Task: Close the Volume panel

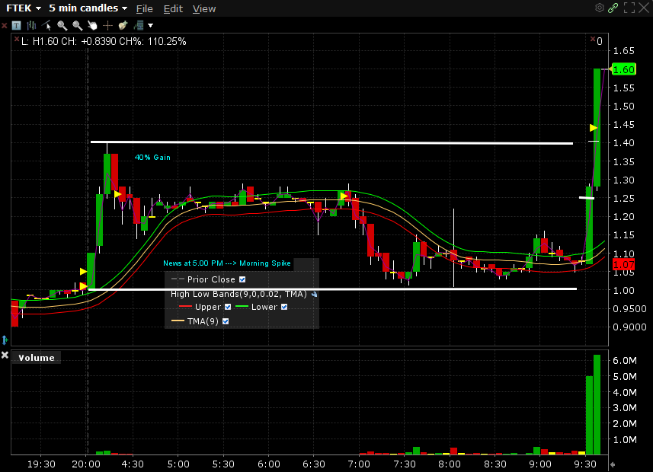Action: click(5, 355)
